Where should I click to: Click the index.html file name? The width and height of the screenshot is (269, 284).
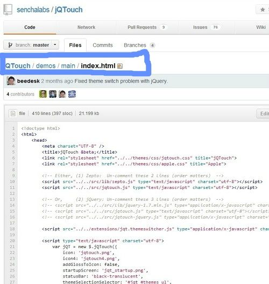click(98, 66)
